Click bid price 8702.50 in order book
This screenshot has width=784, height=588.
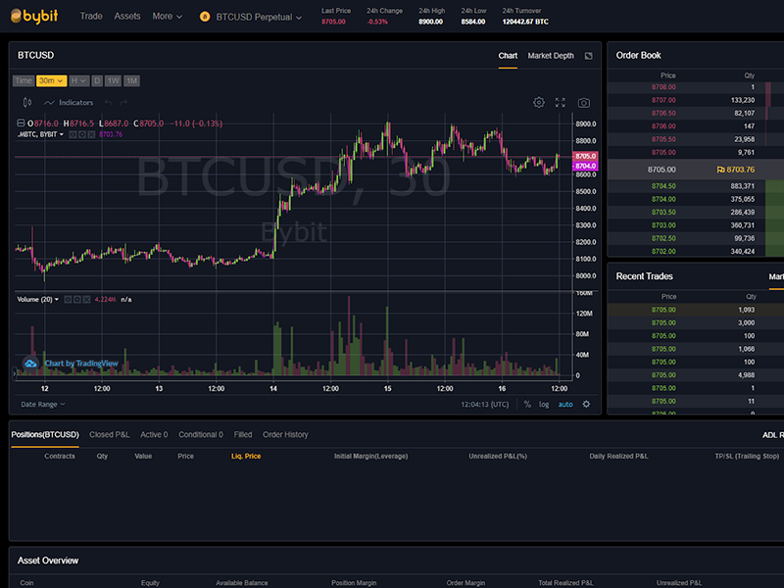click(x=663, y=238)
